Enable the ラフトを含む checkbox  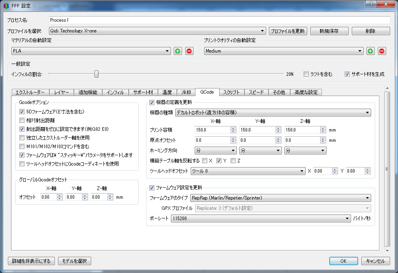[x=306, y=74]
